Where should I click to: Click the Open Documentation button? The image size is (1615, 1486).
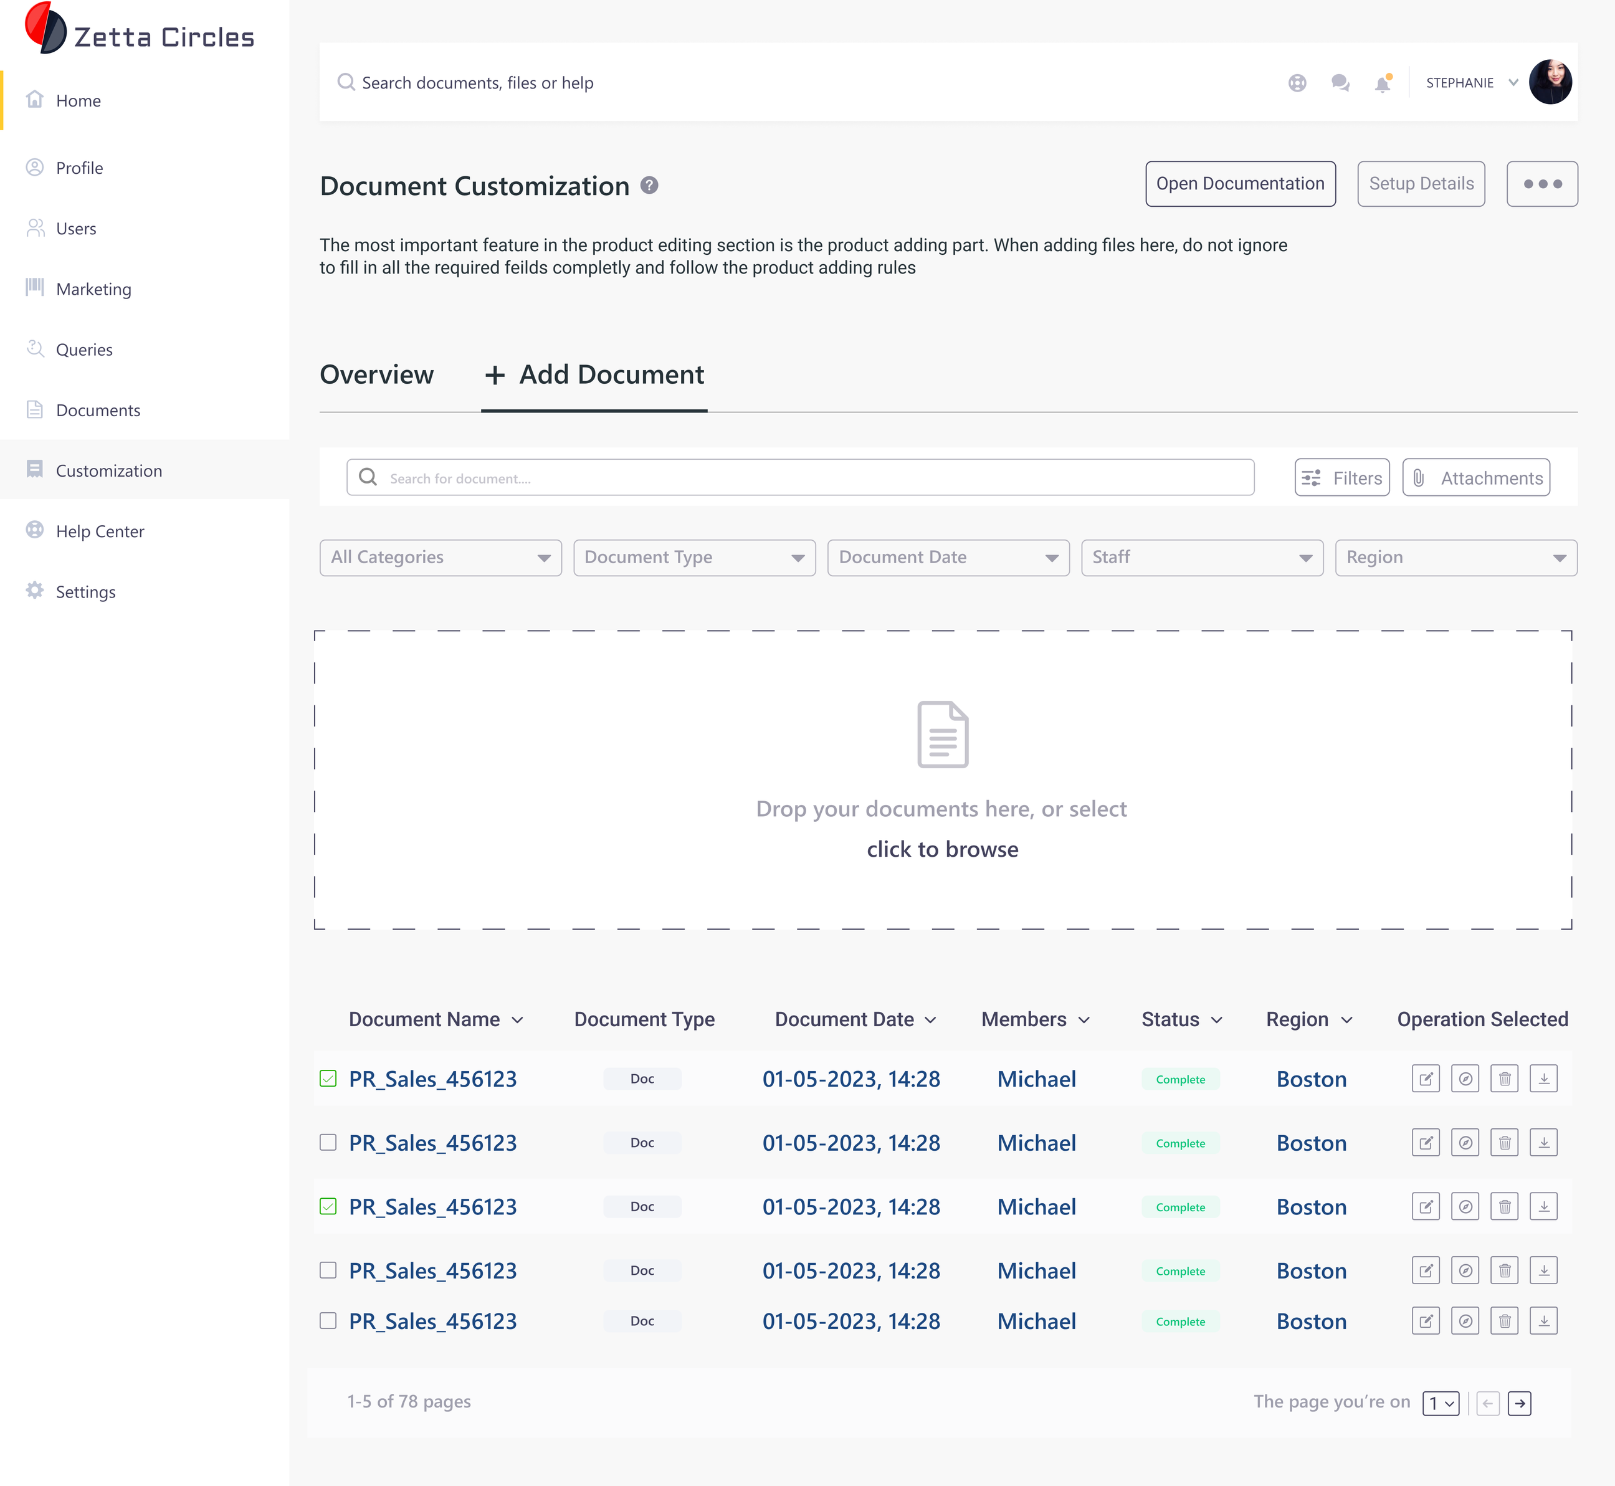pos(1239,184)
